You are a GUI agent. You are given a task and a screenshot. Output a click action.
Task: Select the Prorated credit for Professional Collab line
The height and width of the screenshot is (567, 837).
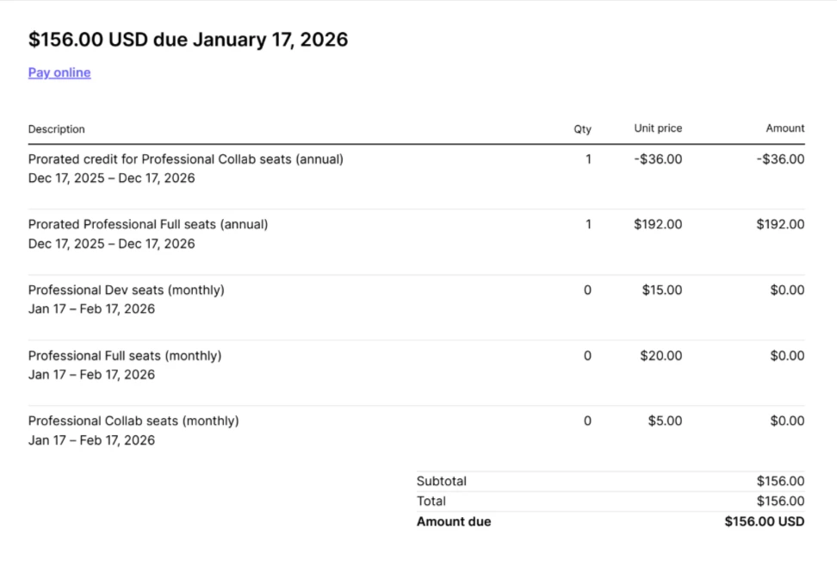coord(185,159)
